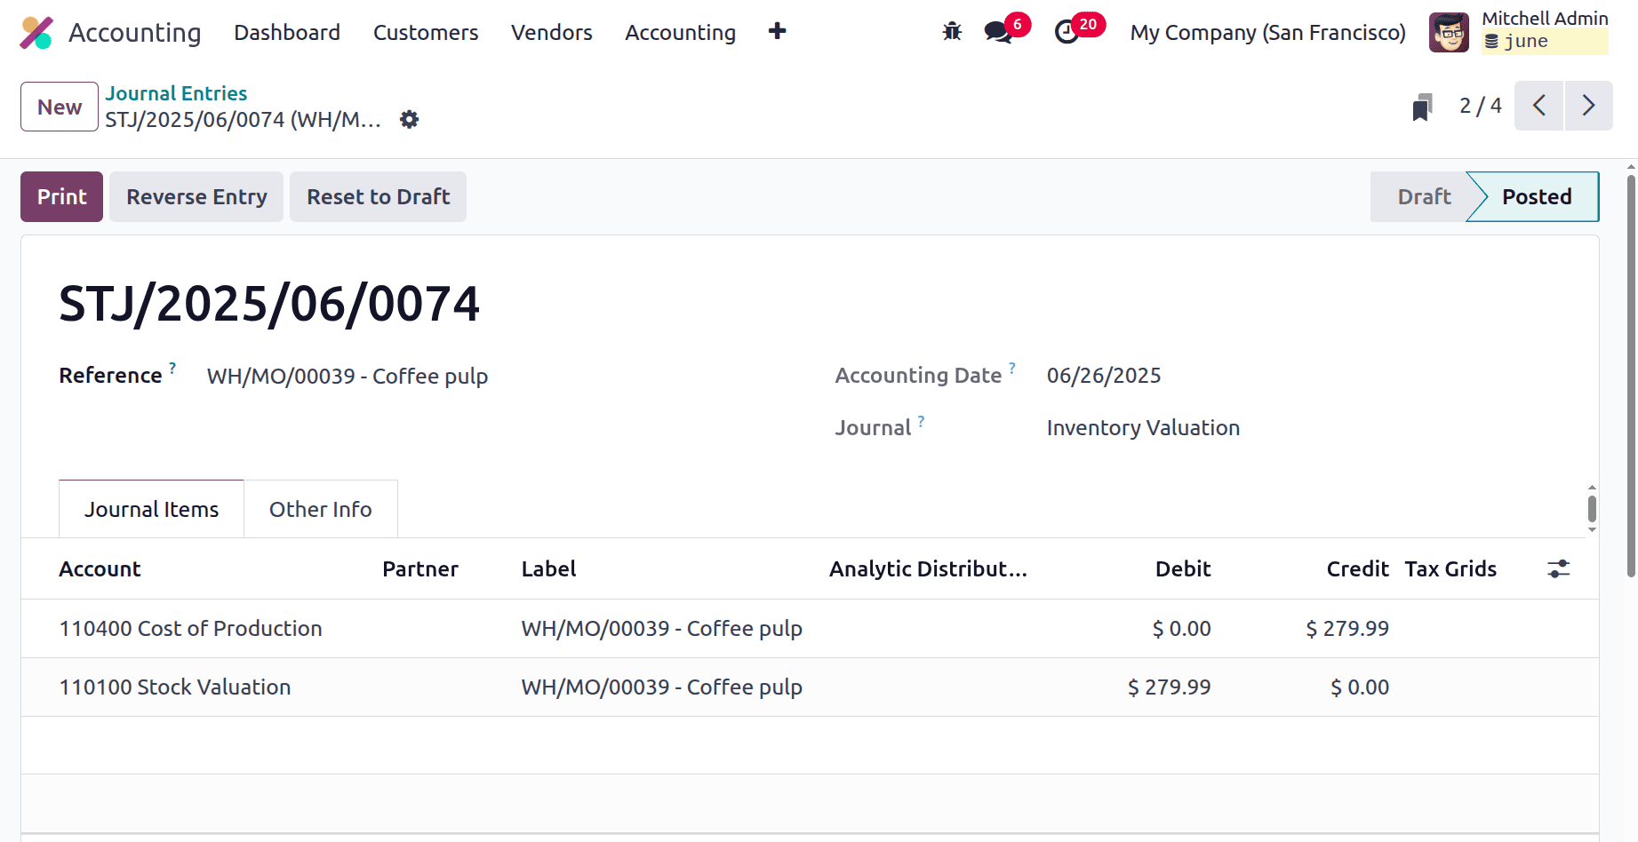Click Reverse Entry button

click(196, 196)
